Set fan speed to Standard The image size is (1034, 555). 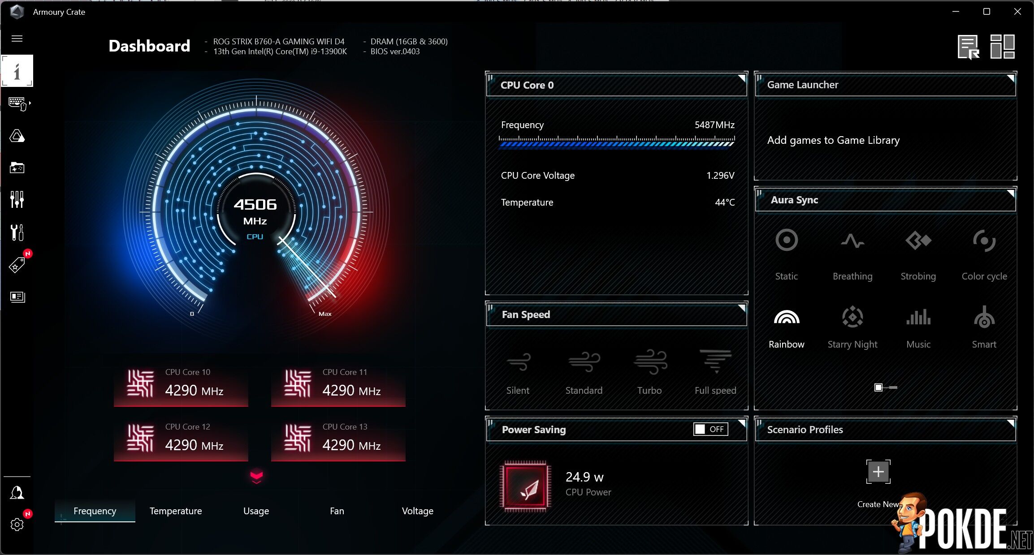point(584,373)
